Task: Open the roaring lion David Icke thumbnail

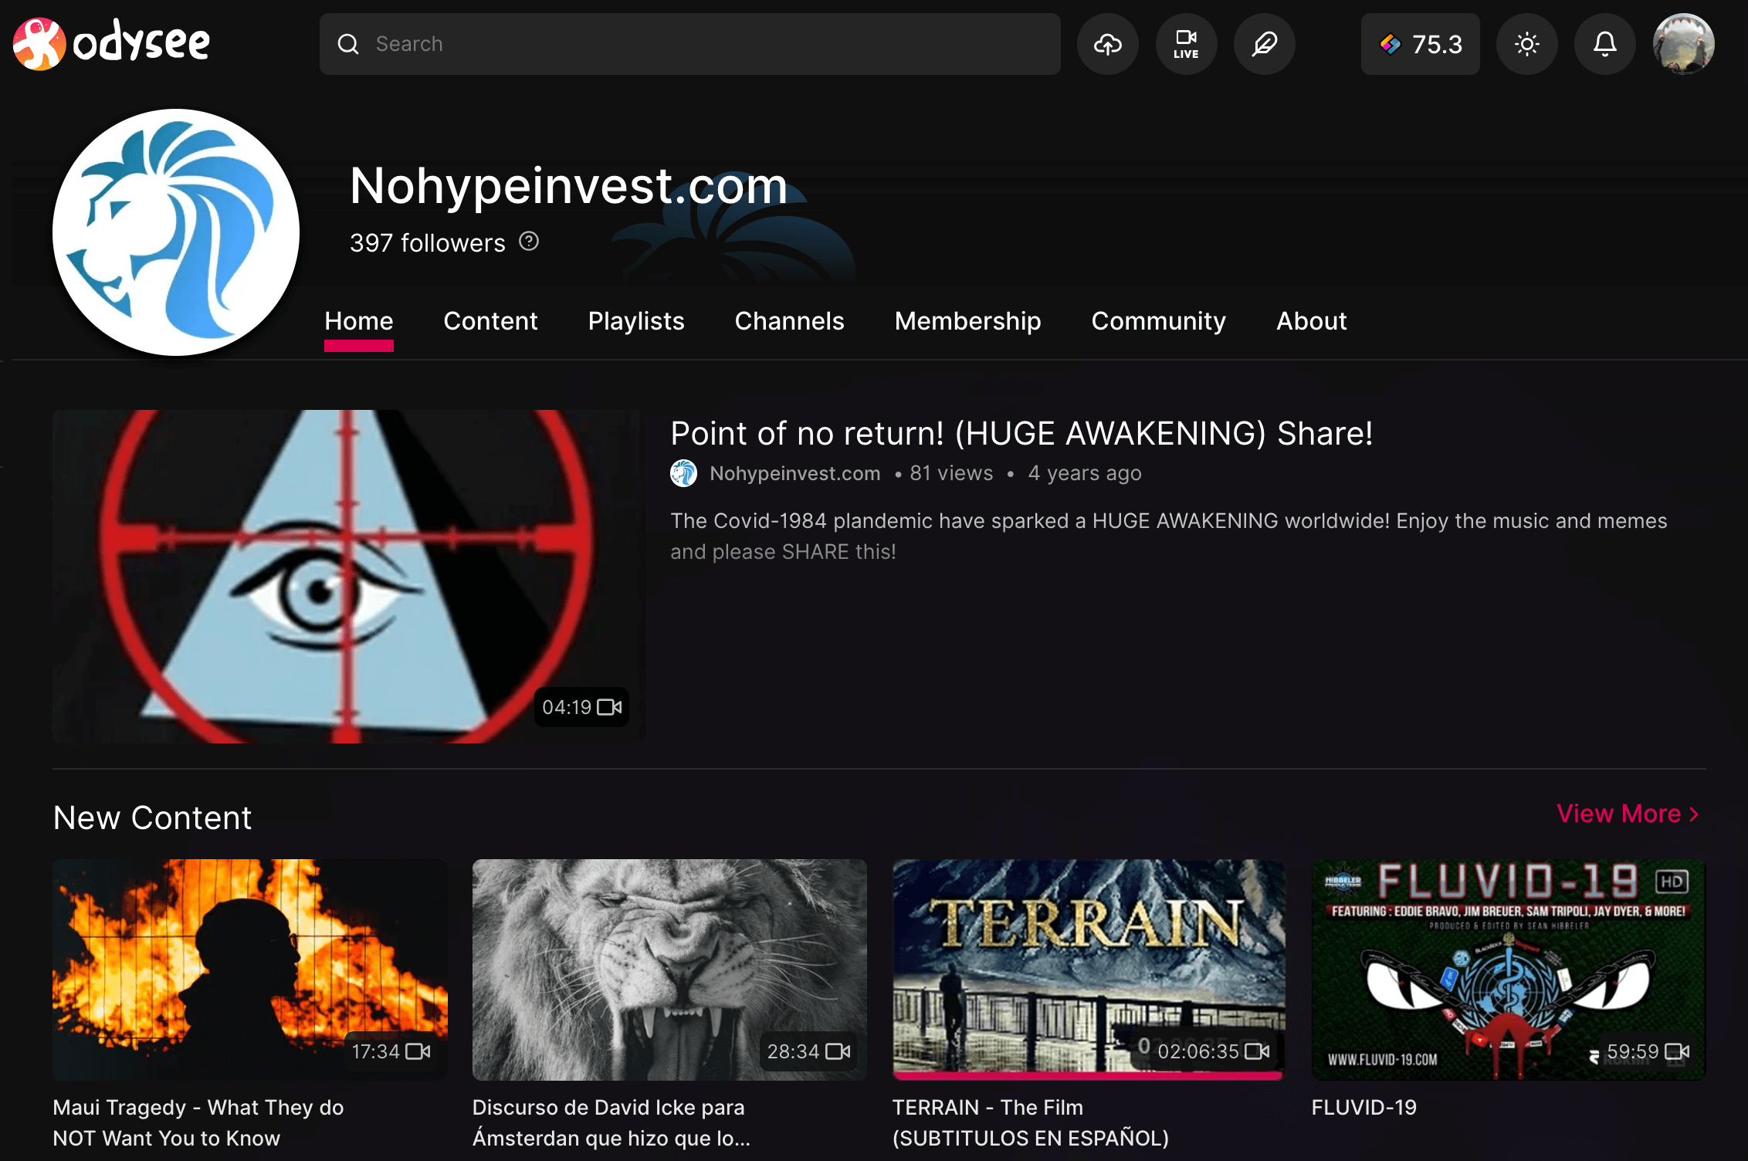Action: pyautogui.click(x=669, y=970)
